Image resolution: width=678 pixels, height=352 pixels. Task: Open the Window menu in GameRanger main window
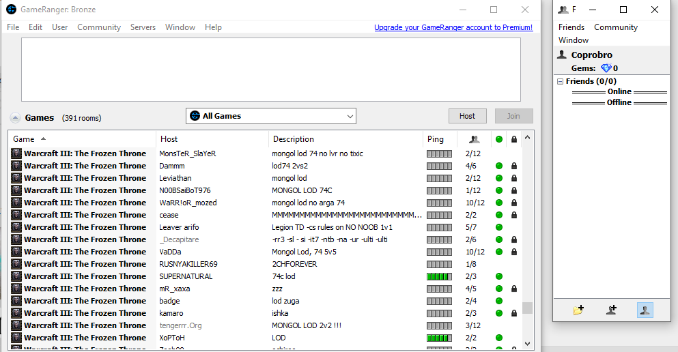tap(180, 27)
